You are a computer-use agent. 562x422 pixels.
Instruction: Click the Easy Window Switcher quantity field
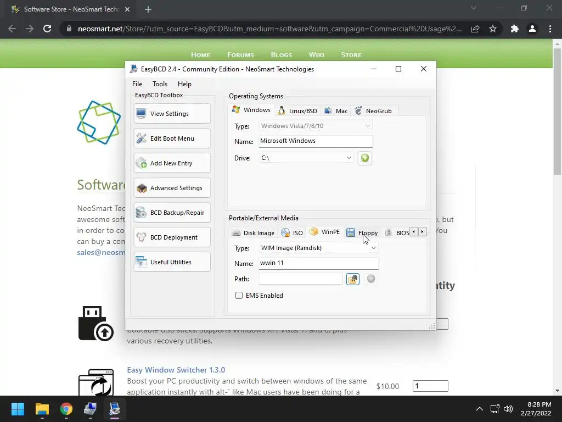tap(430, 386)
